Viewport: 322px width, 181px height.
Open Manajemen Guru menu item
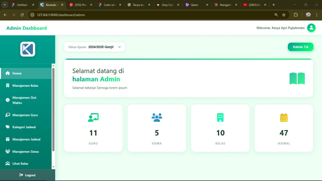pos(25,115)
